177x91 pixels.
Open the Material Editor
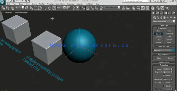tap(153, 8)
